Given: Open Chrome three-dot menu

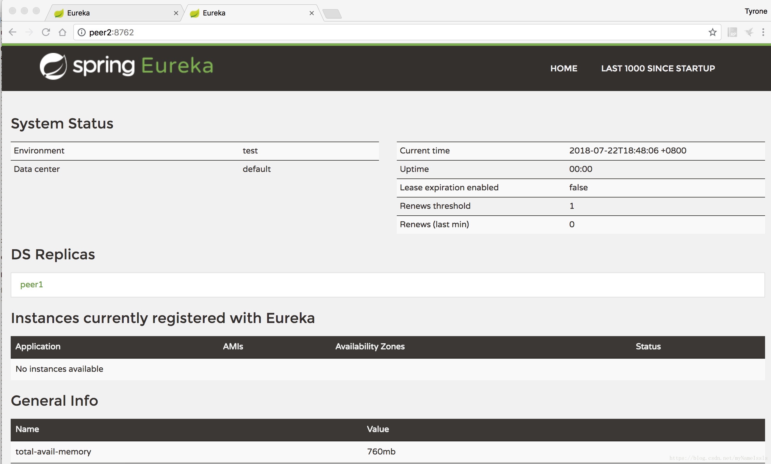Looking at the screenshot, I should [x=763, y=32].
